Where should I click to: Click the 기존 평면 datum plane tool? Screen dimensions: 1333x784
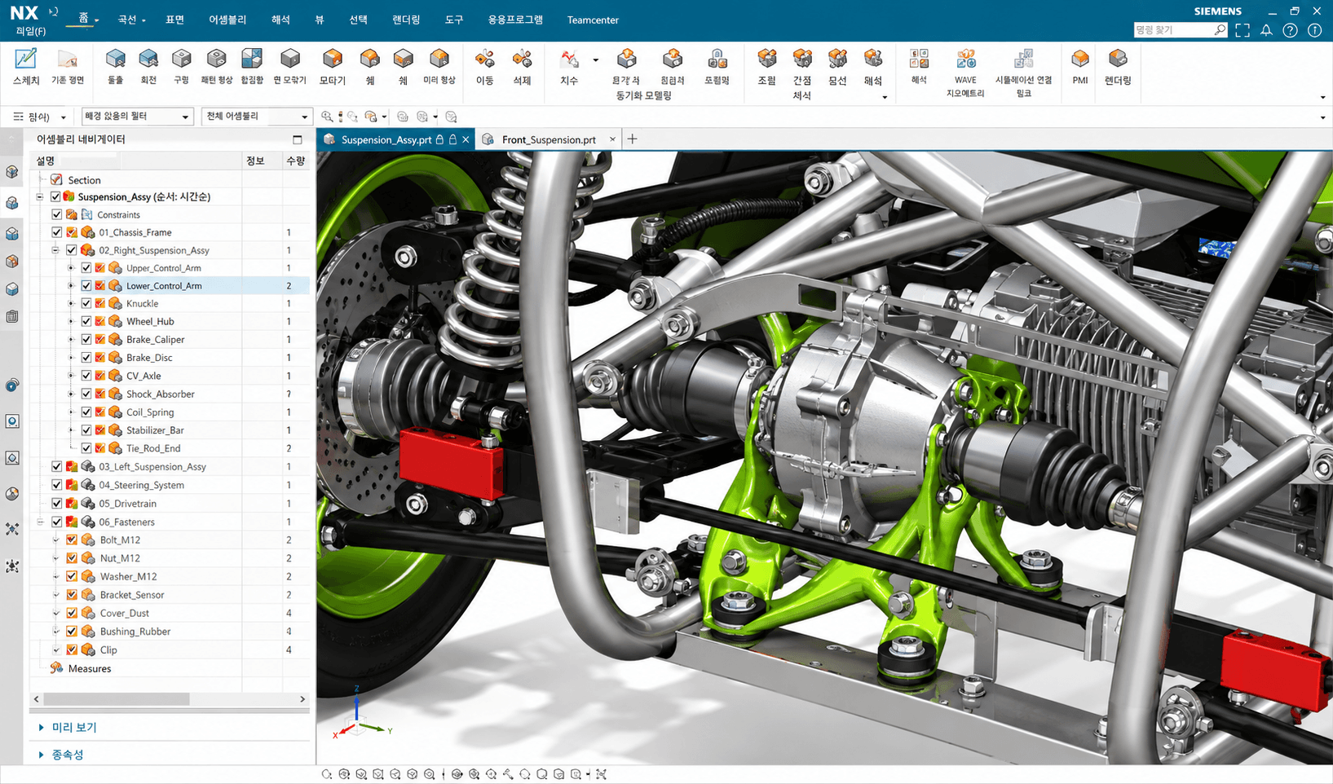[x=68, y=66]
